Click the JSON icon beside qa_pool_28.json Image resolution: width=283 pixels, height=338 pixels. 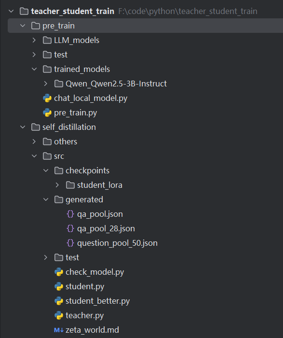point(70,228)
